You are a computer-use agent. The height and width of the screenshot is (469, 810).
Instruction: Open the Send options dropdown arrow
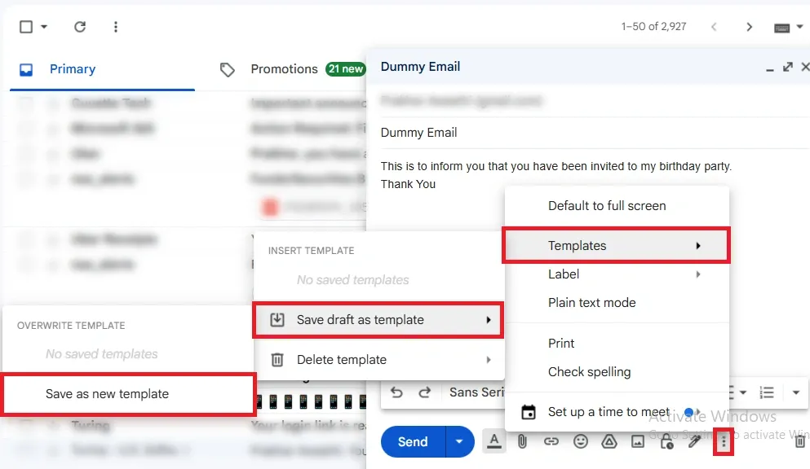click(x=459, y=441)
